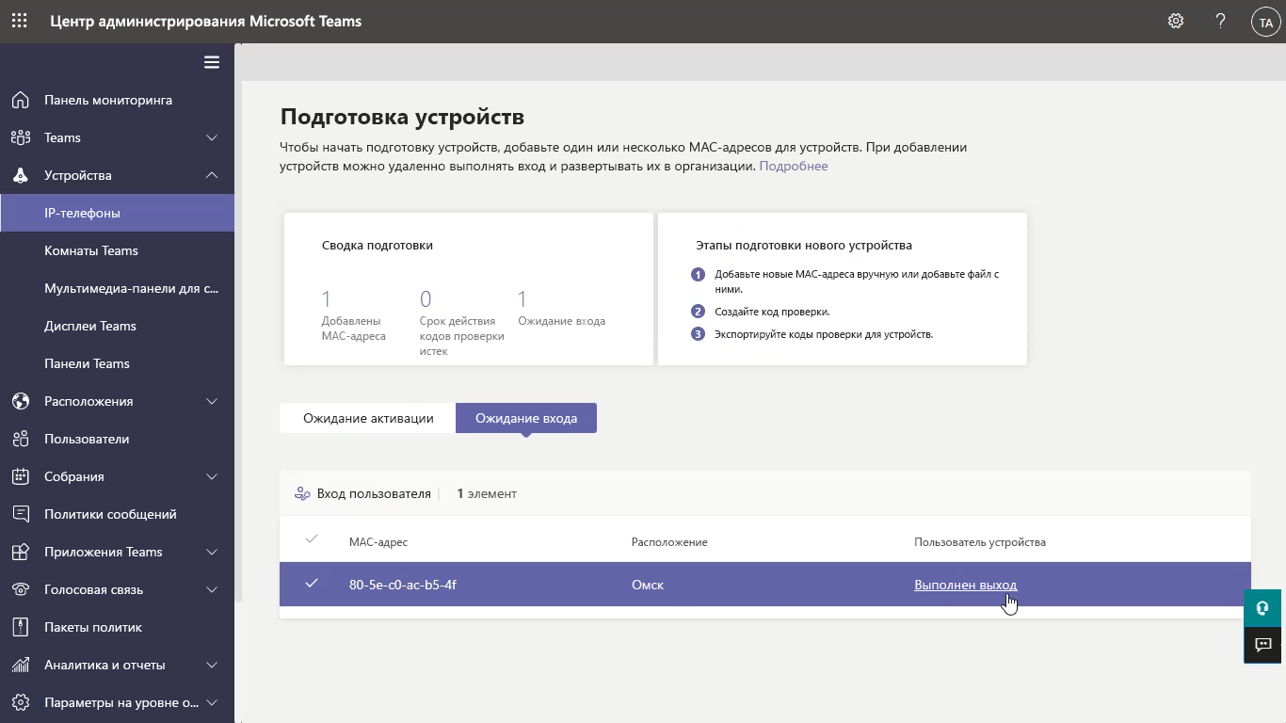Screen dimensions: 1286x723
Task: Click the Параметры на уровне gear icon
Action: (x=20, y=702)
